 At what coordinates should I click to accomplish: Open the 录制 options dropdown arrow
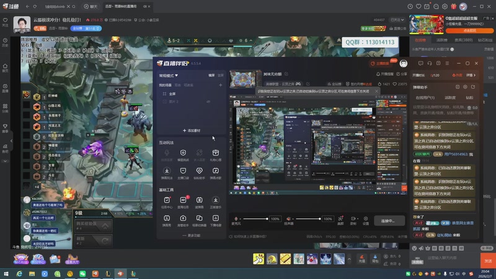point(358,219)
